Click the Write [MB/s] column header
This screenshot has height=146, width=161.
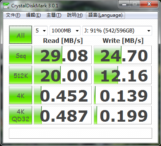pos(123,41)
